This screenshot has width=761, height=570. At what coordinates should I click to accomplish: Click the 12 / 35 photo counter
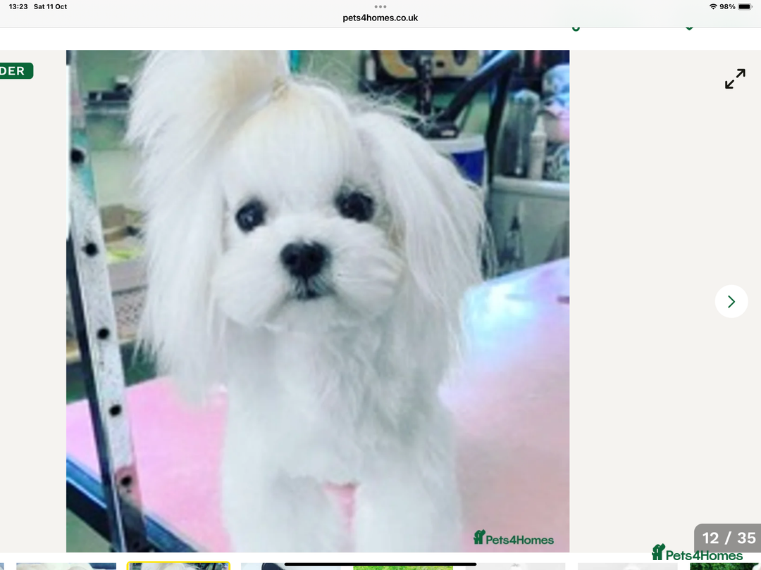728,538
